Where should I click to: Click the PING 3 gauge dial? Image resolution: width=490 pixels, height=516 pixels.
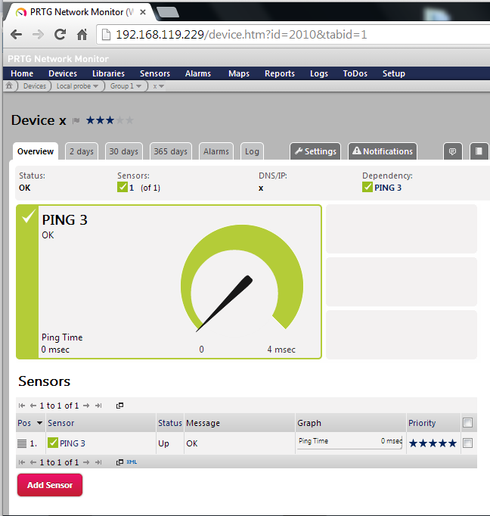[242, 280]
